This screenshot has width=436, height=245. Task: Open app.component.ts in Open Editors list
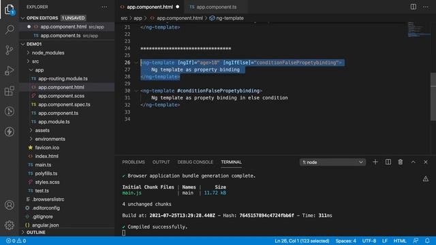click(x=67, y=35)
